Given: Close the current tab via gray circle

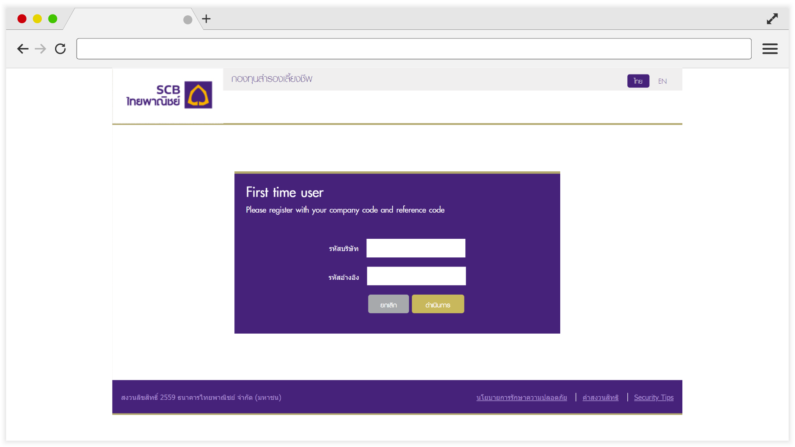Looking at the screenshot, I should tap(188, 20).
